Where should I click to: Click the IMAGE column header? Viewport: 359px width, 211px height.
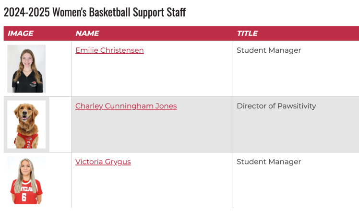[21, 34]
